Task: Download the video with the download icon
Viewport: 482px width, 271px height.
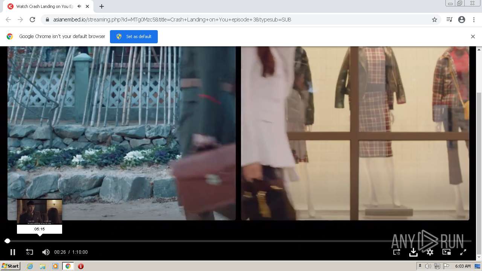Action: pyautogui.click(x=413, y=252)
